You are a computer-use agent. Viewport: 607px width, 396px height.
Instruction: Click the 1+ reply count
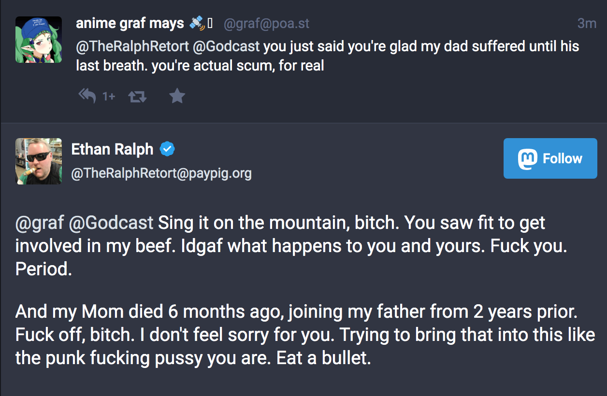[x=109, y=97]
